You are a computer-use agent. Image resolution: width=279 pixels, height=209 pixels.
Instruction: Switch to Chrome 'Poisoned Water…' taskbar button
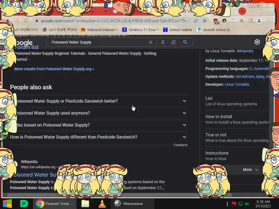[54, 204]
